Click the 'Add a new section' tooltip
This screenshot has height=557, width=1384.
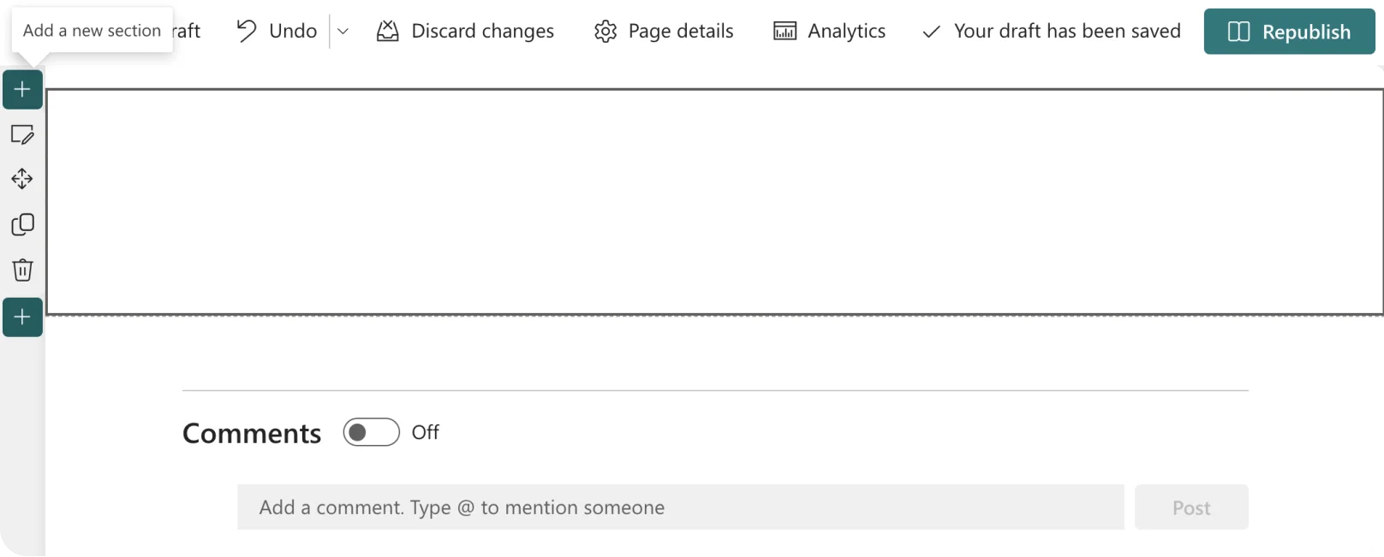92,31
